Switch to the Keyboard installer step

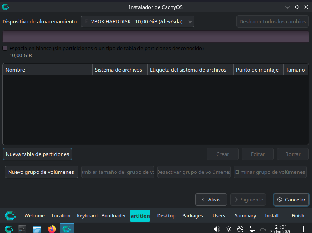coord(87,215)
